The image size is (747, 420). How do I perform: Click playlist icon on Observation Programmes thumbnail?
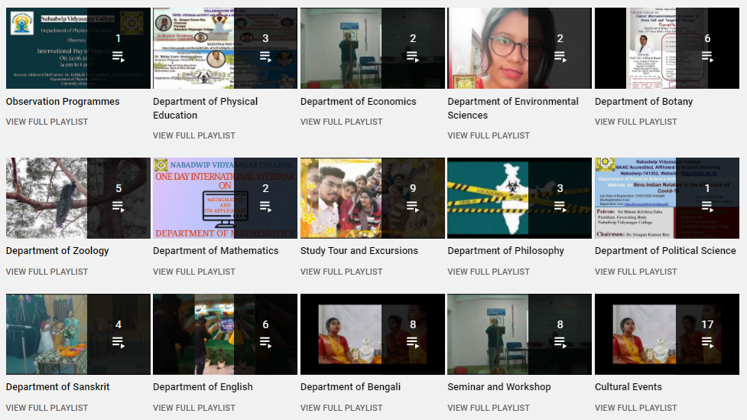tap(119, 57)
